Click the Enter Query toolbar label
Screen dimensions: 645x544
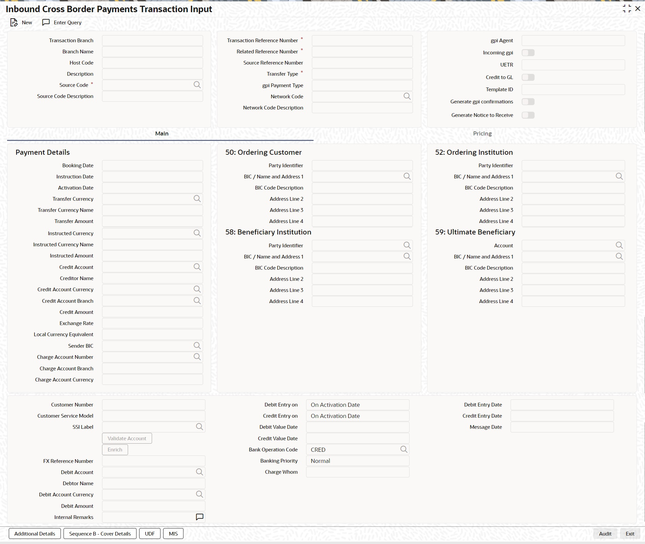coord(68,23)
